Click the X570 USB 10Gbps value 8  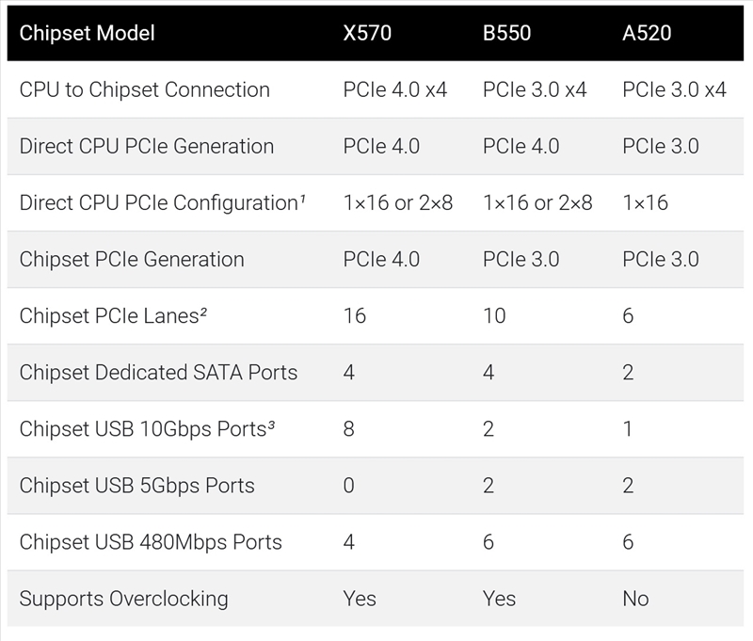pos(349,429)
